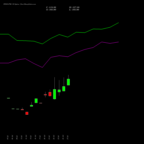
Task: Click the 14 Jul date label
Action: tap(26, 137)
